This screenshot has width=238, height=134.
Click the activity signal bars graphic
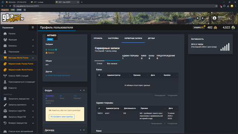tap(225, 47)
